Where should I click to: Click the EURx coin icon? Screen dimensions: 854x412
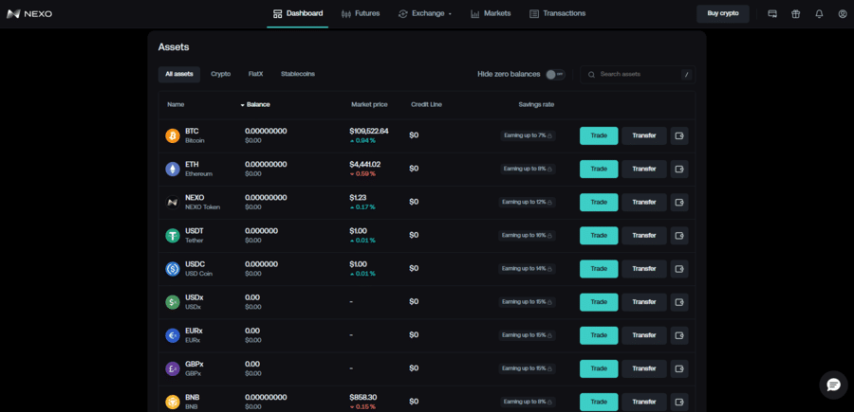tap(173, 335)
